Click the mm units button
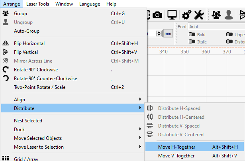The height and width of the screenshot is (161, 245). tap(168, 34)
